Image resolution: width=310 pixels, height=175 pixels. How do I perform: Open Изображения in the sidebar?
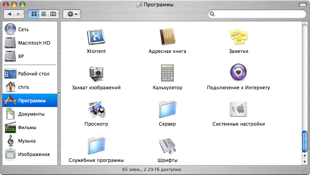[x=30, y=154]
